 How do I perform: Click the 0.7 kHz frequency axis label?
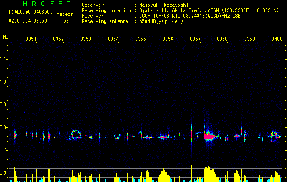click(4, 150)
